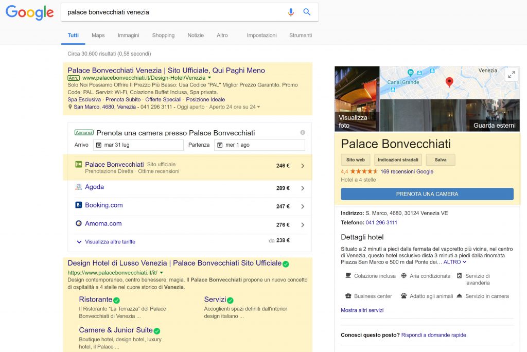Open dropdown arrow beside https://www.palacebonvecchiati.it/it/
Viewport: 527px width, 352px height.
161,273
